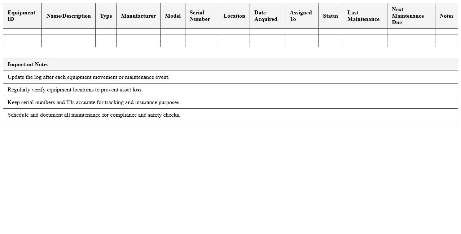Click the Type column header
461x234 pixels.
click(106, 16)
